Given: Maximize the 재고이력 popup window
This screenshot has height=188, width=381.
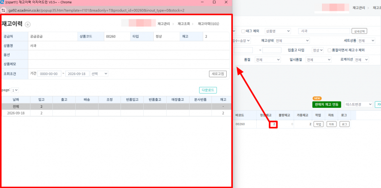Looking at the screenshot, I should [214, 2].
